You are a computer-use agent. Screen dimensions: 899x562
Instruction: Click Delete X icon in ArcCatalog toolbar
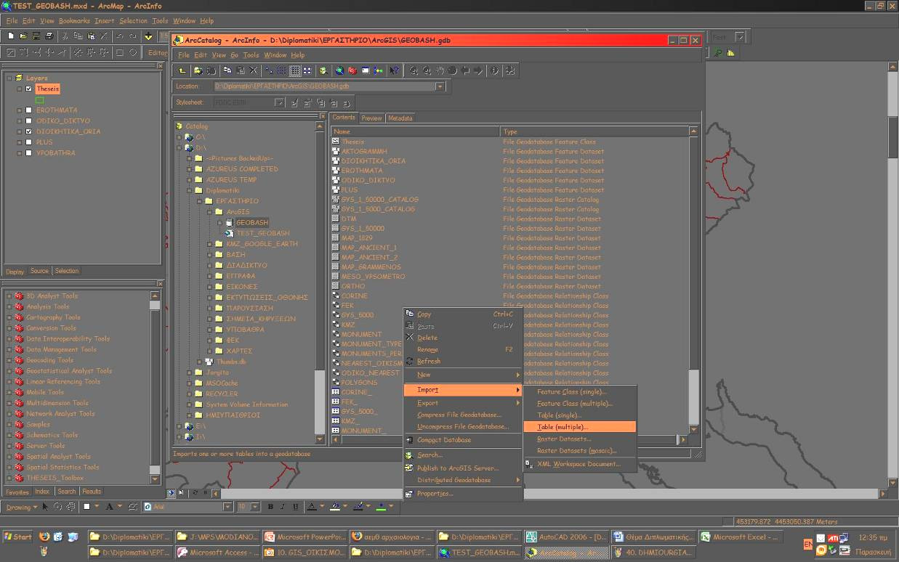(254, 70)
